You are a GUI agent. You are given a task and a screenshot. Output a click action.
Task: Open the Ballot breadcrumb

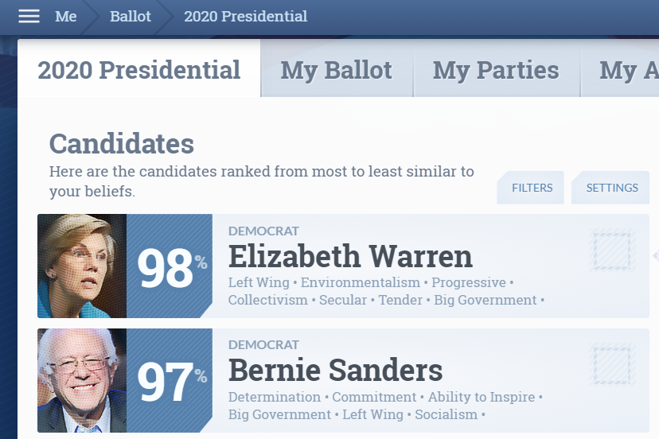click(x=130, y=17)
